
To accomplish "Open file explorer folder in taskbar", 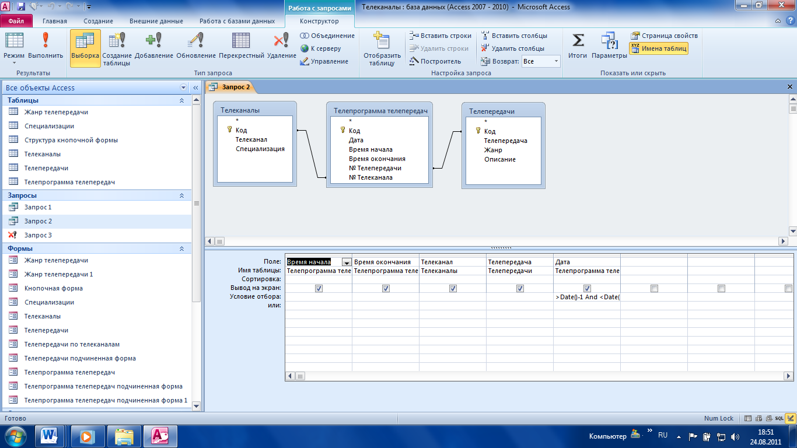I will tap(124, 436).
